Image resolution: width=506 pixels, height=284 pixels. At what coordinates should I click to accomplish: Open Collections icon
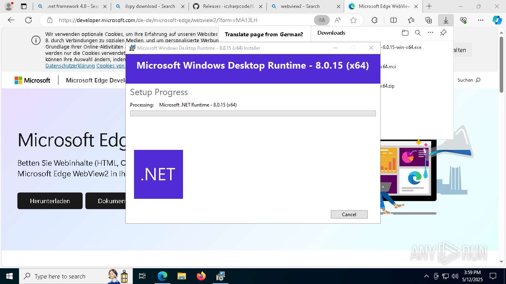tap(429, 20)
